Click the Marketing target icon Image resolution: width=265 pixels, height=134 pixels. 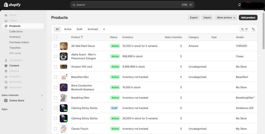[x=6, y=82]
